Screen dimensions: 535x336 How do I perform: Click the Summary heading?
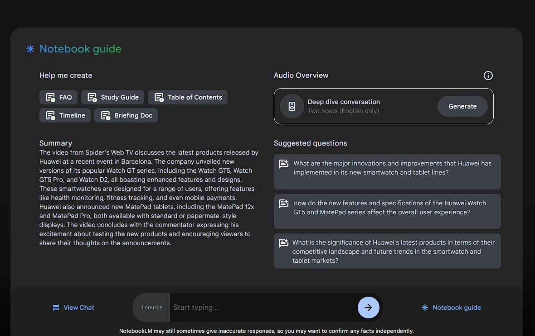pyautogui.click(x=56, y=143)
